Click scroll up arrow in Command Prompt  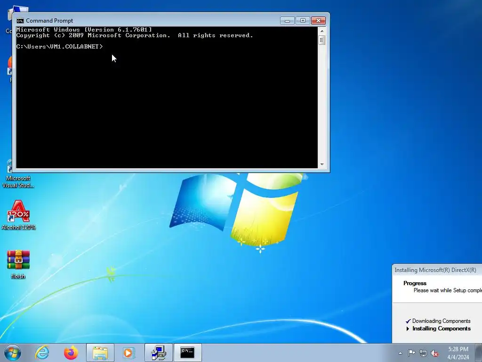[x=322, y=31]
